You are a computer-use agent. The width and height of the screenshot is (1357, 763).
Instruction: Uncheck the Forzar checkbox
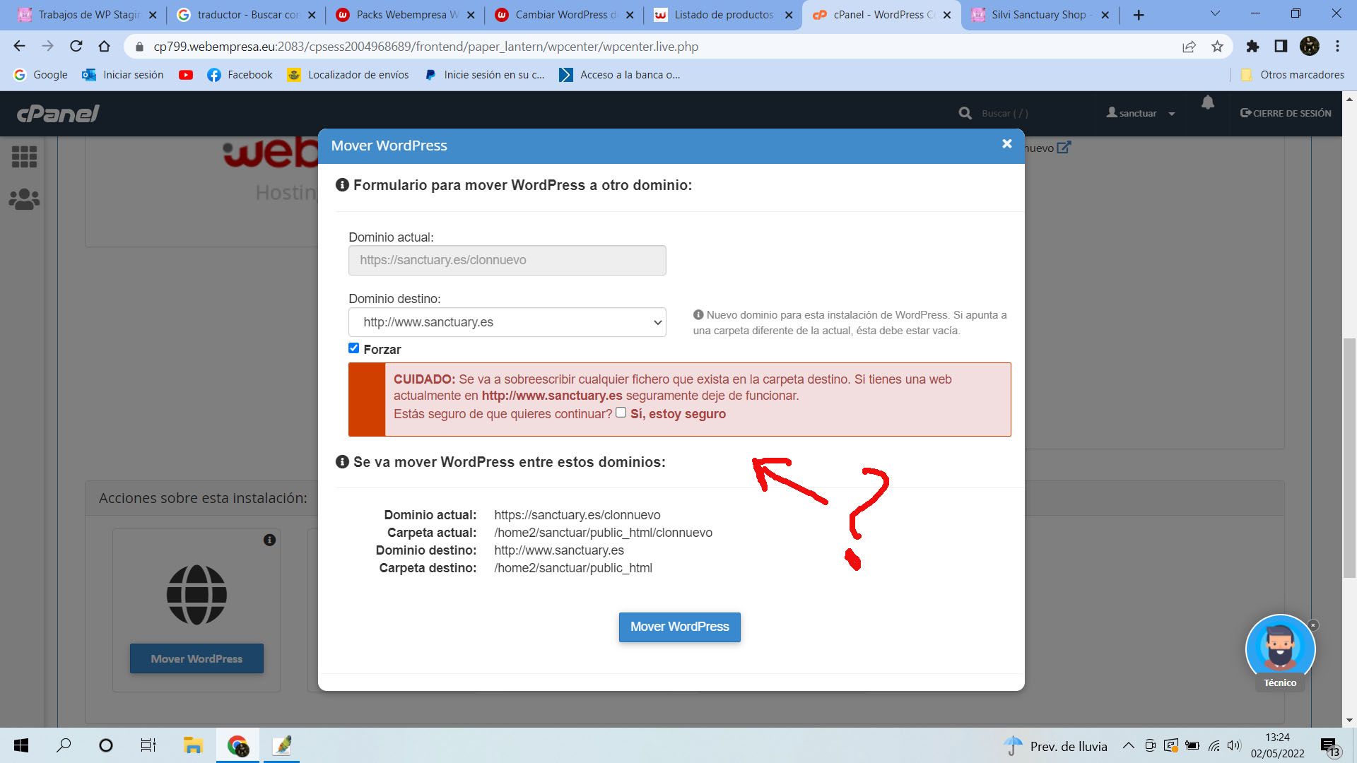[x=354, y=348]
